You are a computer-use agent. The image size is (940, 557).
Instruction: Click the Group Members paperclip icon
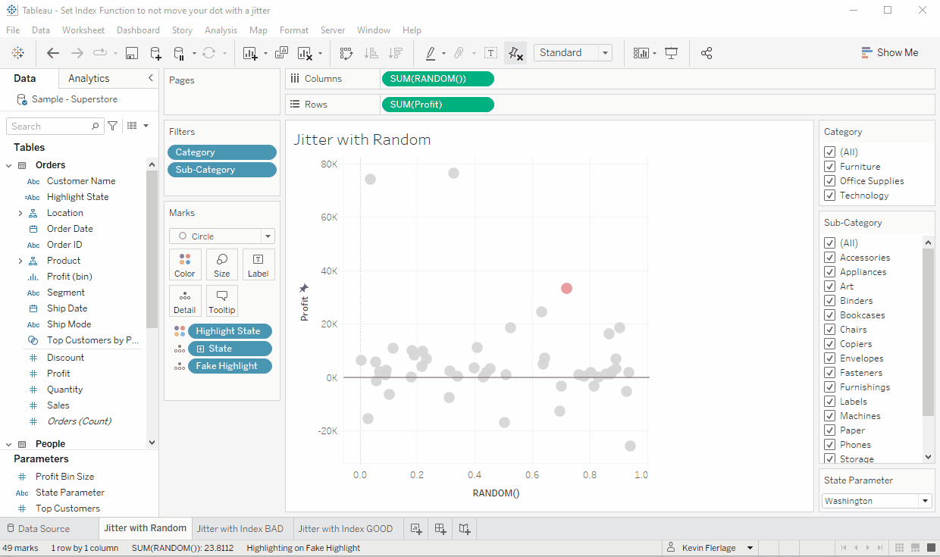click(459, 53)
